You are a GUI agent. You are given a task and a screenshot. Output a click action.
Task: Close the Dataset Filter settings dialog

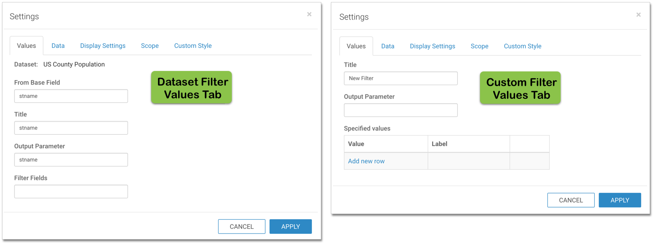point(309,15)
